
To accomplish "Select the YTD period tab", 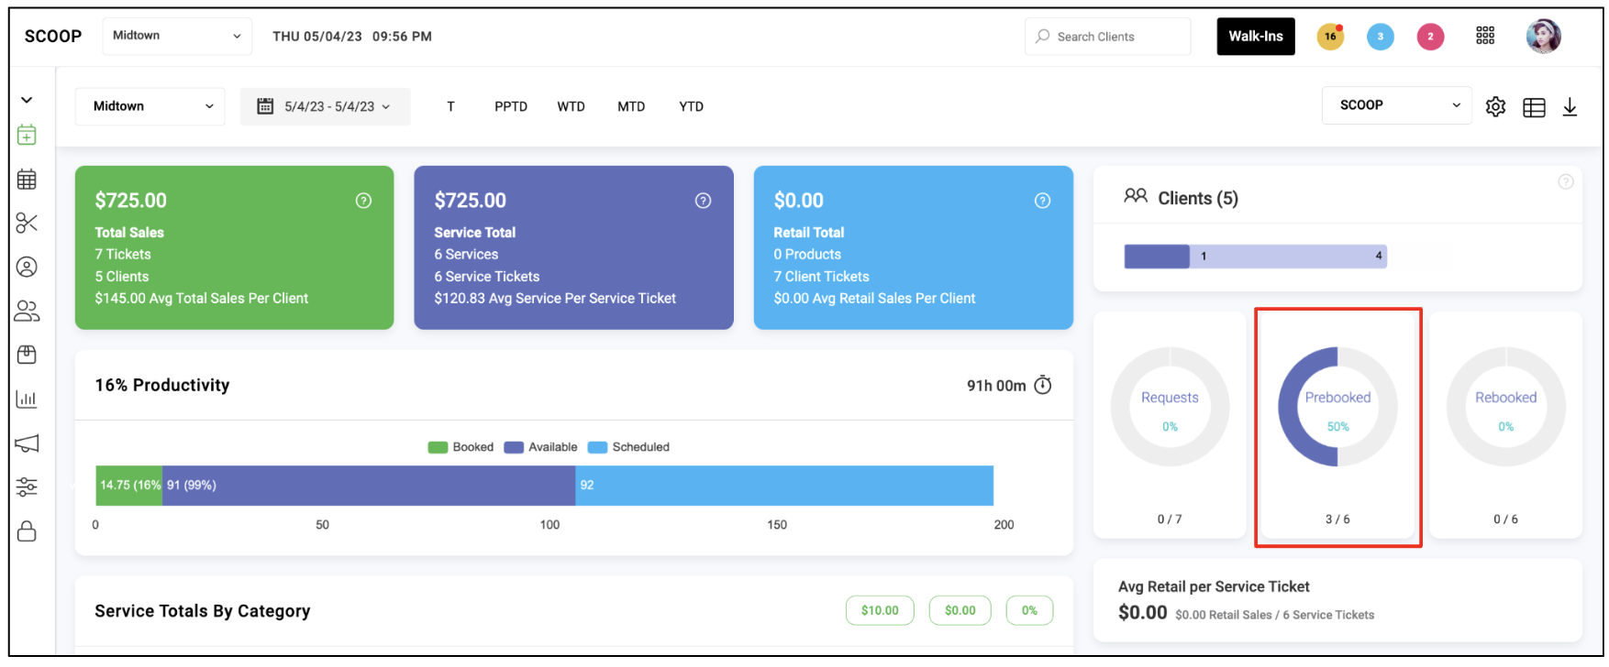I will coord(691,106).
